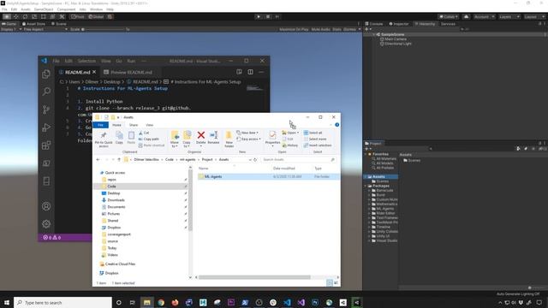Click the Unity Pause button
This screenshot has width=548, height=308.
pyautogui.click(x=268, y=17)
